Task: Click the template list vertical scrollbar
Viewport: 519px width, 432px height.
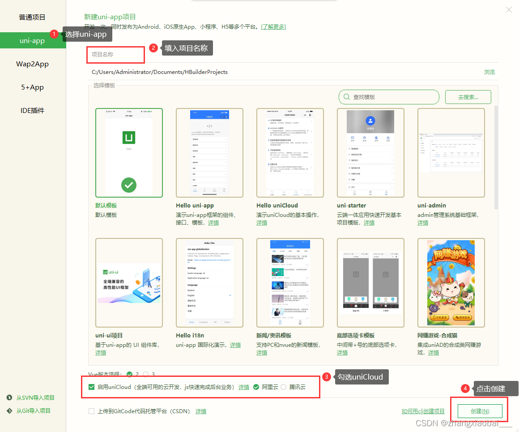Action: tap(495, 157)
